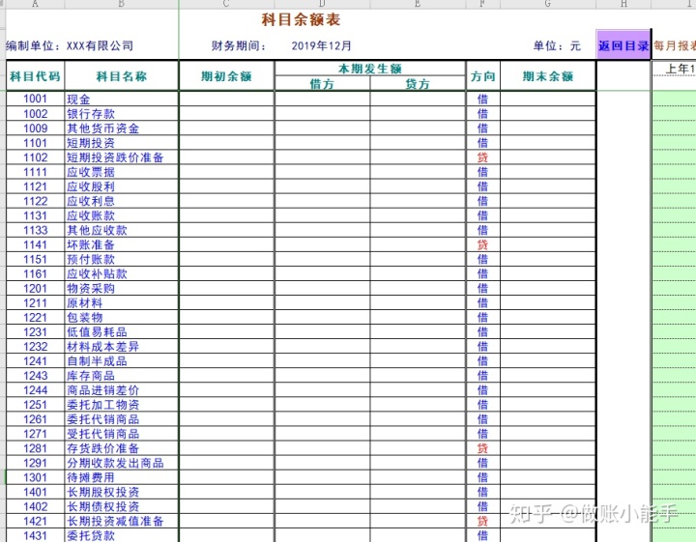Image resolution: width=696 pixels, height=542 pixels.
Task: Select the 低值易耗品 cell
Action: pos(121,331)
